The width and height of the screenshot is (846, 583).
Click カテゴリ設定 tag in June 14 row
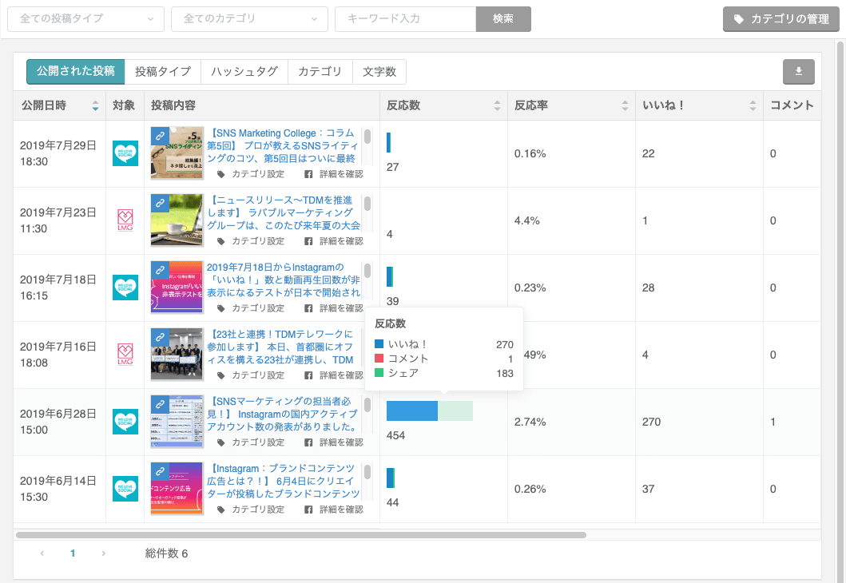[x=251, y=510]
